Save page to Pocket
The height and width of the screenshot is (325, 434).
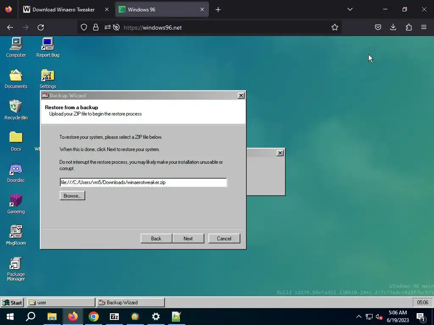click(x=378, y=27)
